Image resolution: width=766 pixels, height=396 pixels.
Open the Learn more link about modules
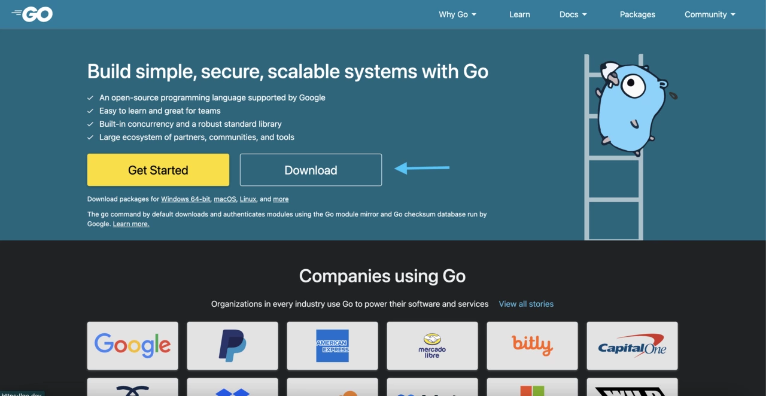point(130,224)
